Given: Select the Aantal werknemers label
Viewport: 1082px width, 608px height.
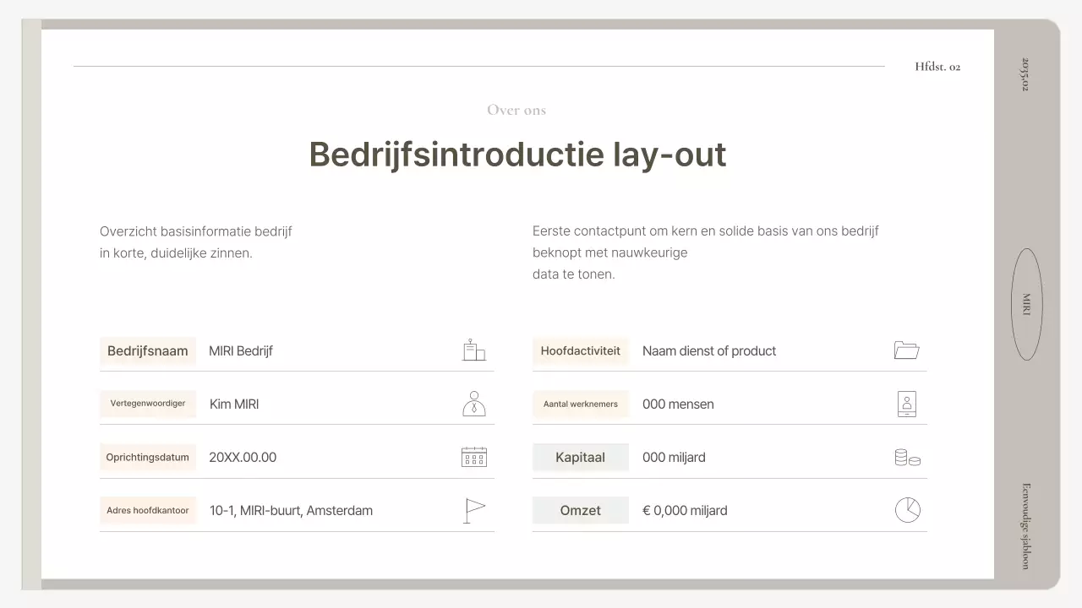Looking at the screenshot, I should pos(581,404).
